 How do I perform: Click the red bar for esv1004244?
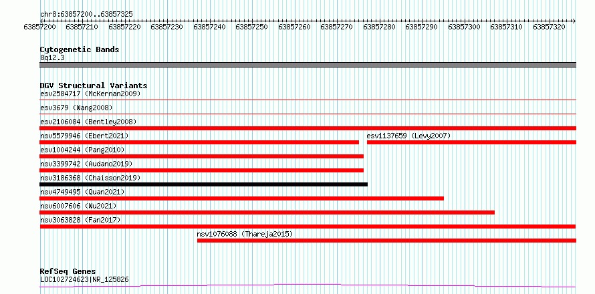pos(201,156)
